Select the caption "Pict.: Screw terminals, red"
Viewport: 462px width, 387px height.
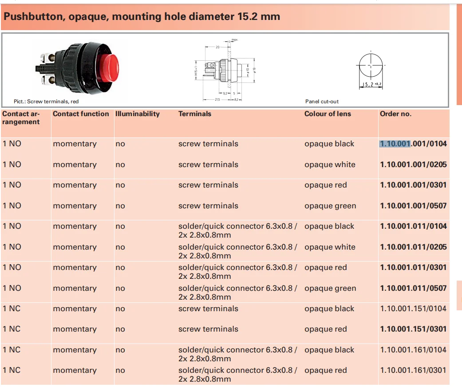tap(46, 102)
